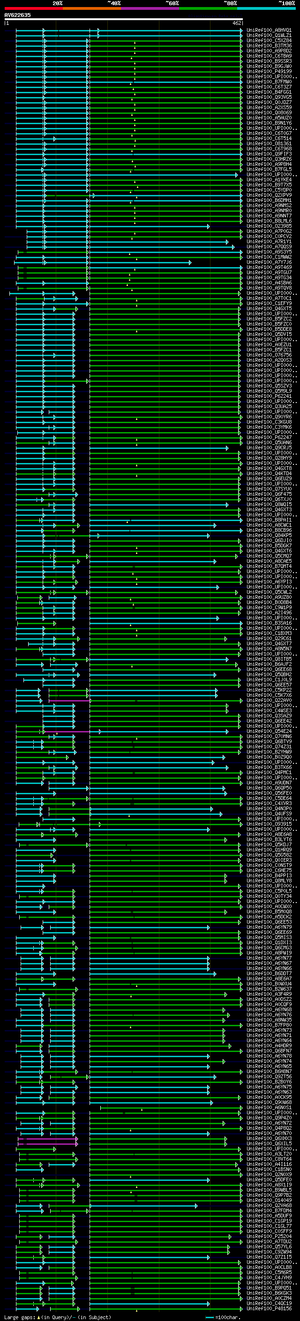300x1321 pixels.
Task: Select hit UniRef100_Q9CRJ5
Action: coord(269,448)
